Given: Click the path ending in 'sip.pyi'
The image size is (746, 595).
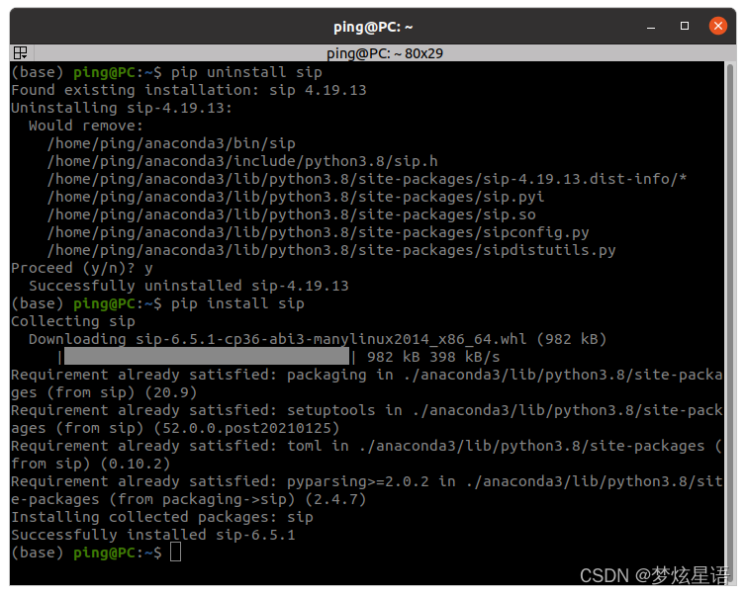Looking at the screenshot, I should pyautogui.click(x=296, y=197).
